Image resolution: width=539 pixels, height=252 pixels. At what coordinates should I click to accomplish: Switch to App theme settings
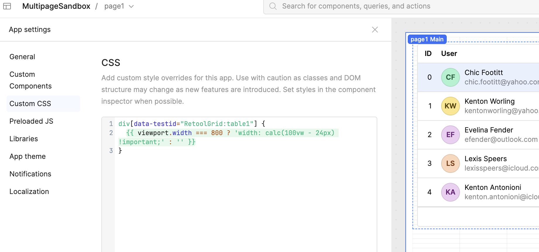click(x=28, y=156)
